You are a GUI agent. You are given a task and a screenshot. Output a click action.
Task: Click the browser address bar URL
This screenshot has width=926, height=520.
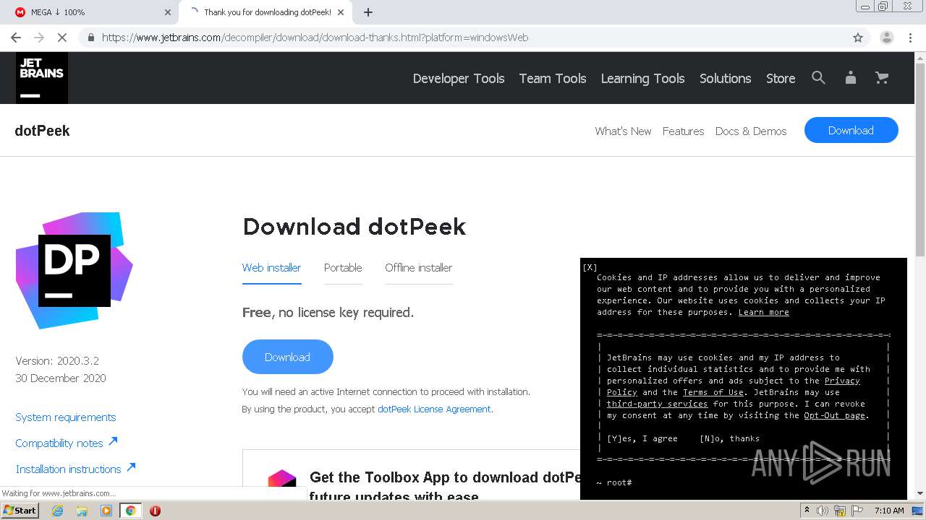pos(315,38)
